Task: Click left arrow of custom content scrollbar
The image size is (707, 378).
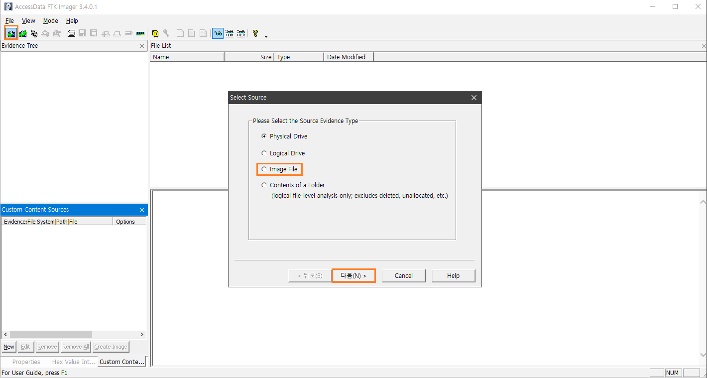Action: pos(5,335)
